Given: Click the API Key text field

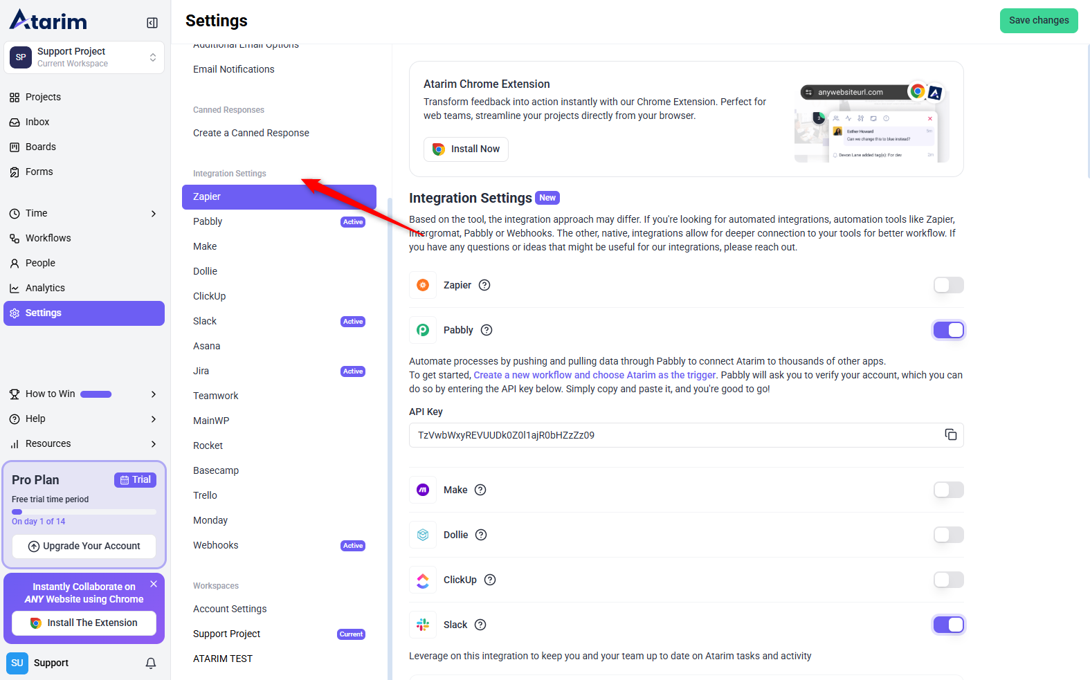Looking at the screenshot, I should (675, 435).
